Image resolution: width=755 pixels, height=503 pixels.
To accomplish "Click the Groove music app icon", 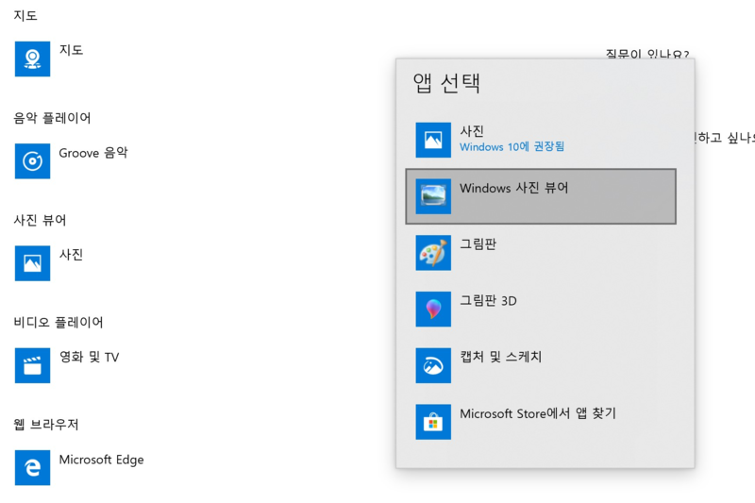I will tap(32, 160).
